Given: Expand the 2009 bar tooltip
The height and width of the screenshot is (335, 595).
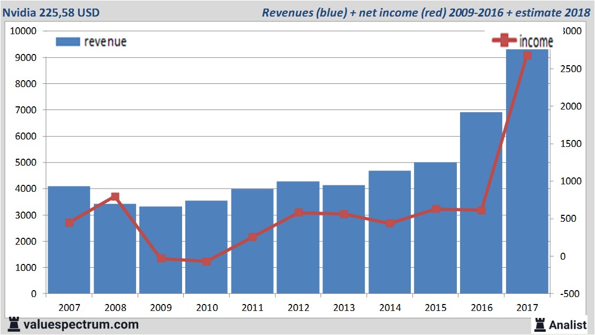Looking at the screenshot, I should [161, 248].
